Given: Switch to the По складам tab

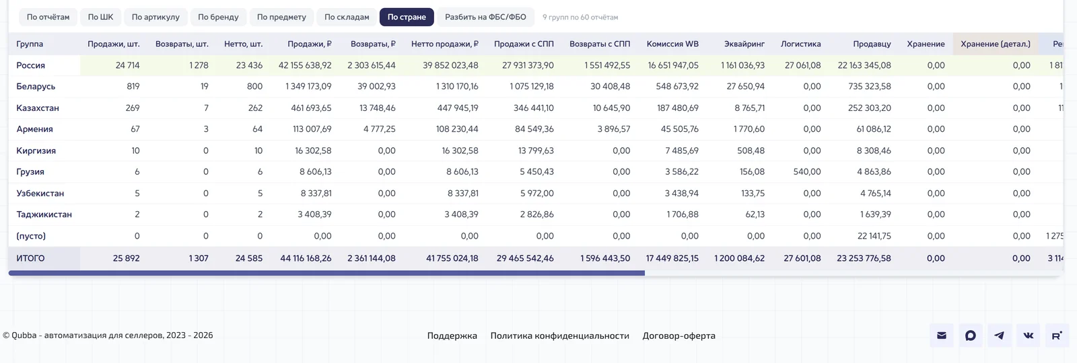Looking at the screenshot, I should click(347, 17).
